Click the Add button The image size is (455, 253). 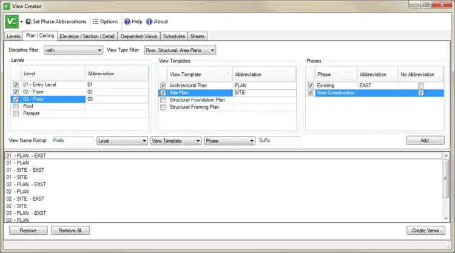[425, 140]
